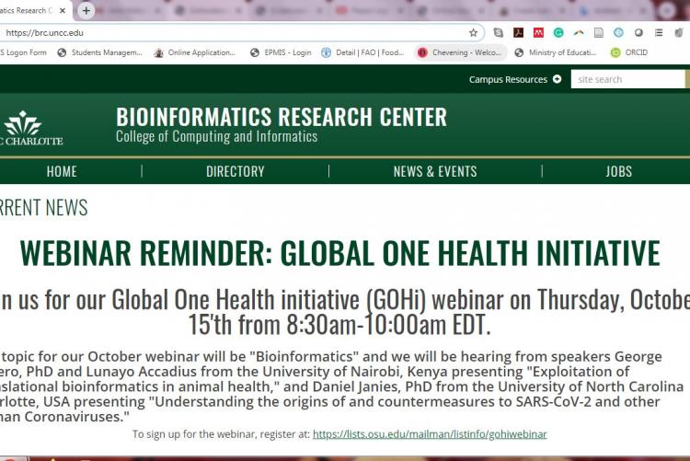The height and width of the screenshot is (461, 690).
Task: Click the Skype extension icon
Action: click(497, 32)
